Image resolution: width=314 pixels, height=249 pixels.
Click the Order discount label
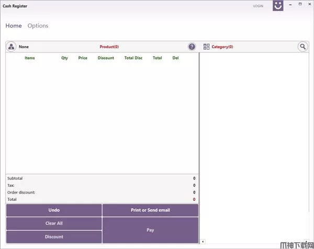[x=21, y=193]
